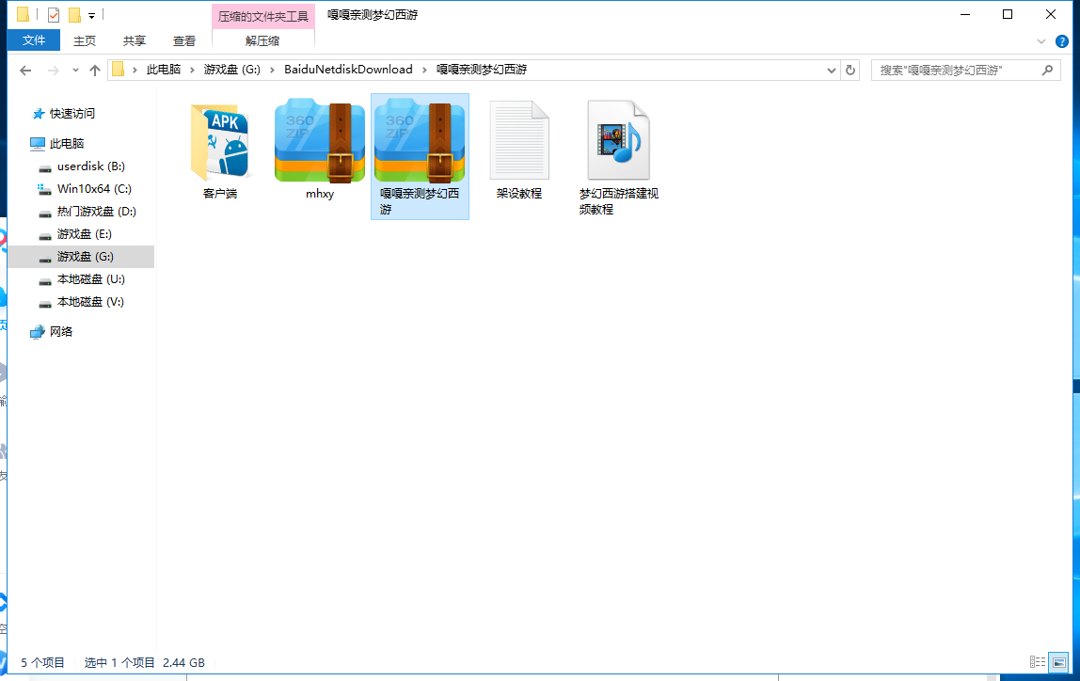Viewport: 1080px width, 681px height.
Task: Expand the chevron after BaiduNetdiskDownload in the breadcrumb
Action: tap(423, 70)
